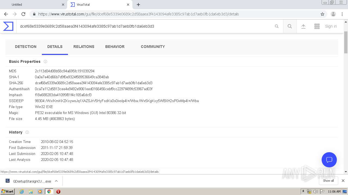Select the VirusTotal tab
This screenshot has height=195, width=348.
pyautogui.click(x=100, y=5)
